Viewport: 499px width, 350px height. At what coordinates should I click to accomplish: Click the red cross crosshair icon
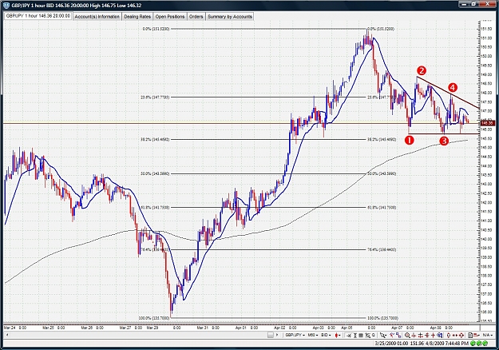[x=433, y=335]
